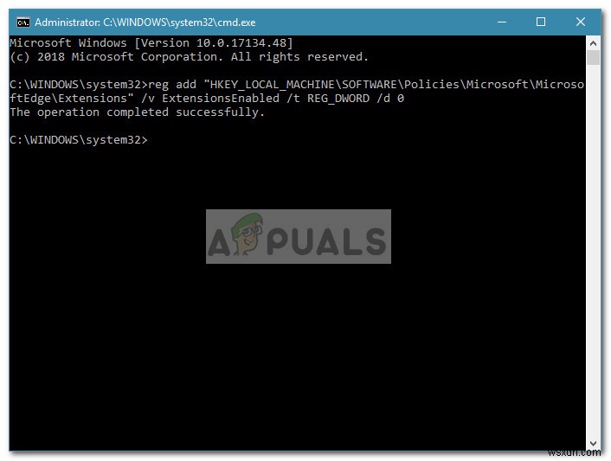Click the vertical scrollbar thumb
Screen dimensions: 611x461
593,58
